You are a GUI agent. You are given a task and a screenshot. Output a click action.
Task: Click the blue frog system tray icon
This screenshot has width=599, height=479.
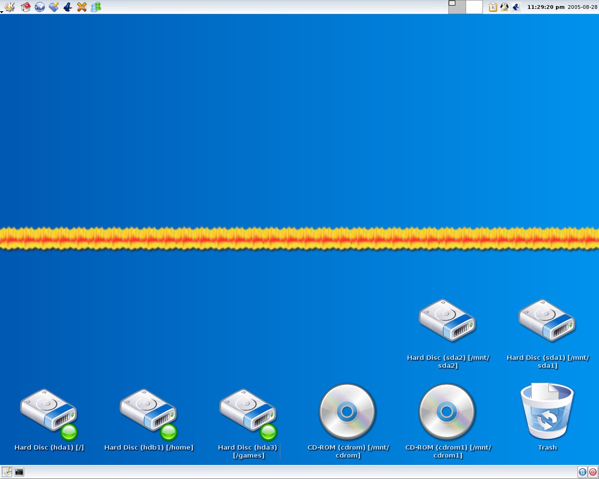(x=516, y=7)
